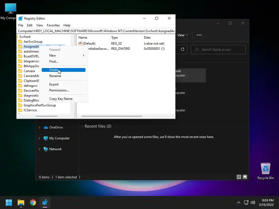Image resolution: width=279 pixels, height=209 pixels.
Task: Switch Explorer to details view icon
Action: point(239,177)
